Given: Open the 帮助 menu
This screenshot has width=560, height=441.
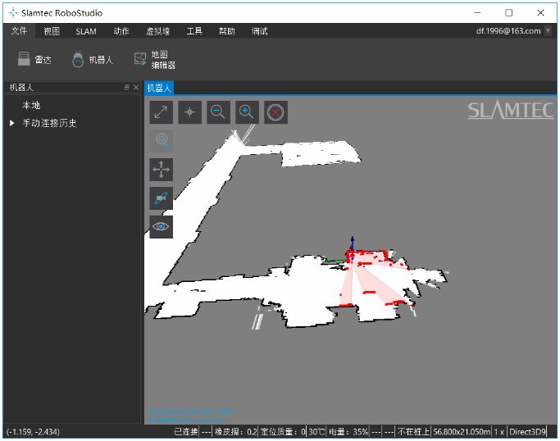Looking at the screenshot, I should tap(227, 31).
